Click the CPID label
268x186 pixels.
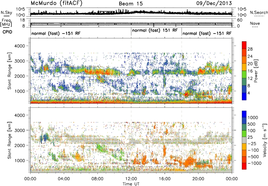pos(7,32)
